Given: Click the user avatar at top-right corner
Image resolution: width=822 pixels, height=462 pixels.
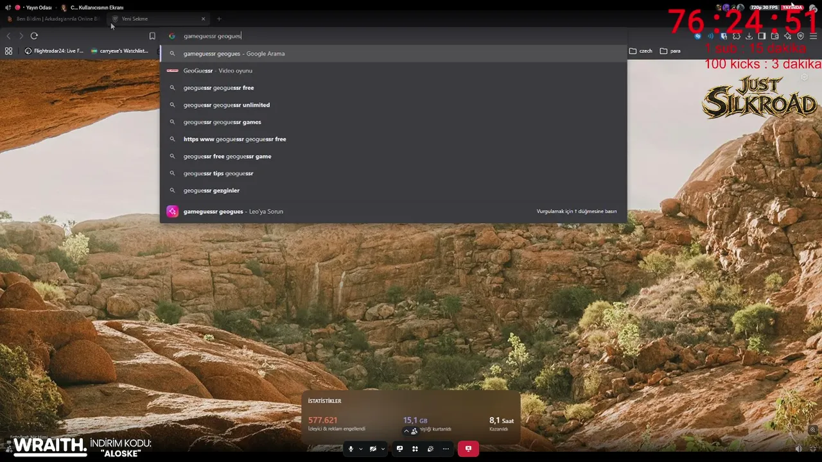Looking at the screenshot, I should 812,8.
